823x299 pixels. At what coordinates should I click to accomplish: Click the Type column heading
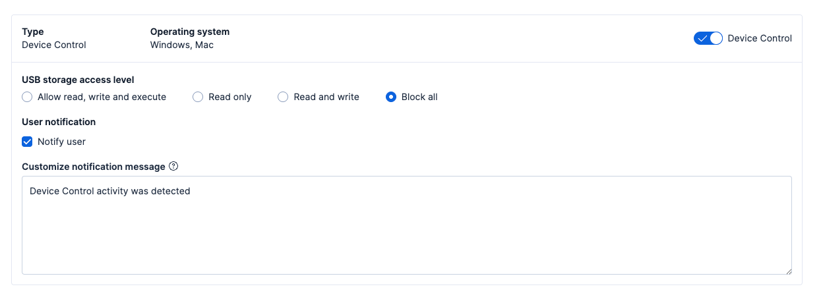33,32
